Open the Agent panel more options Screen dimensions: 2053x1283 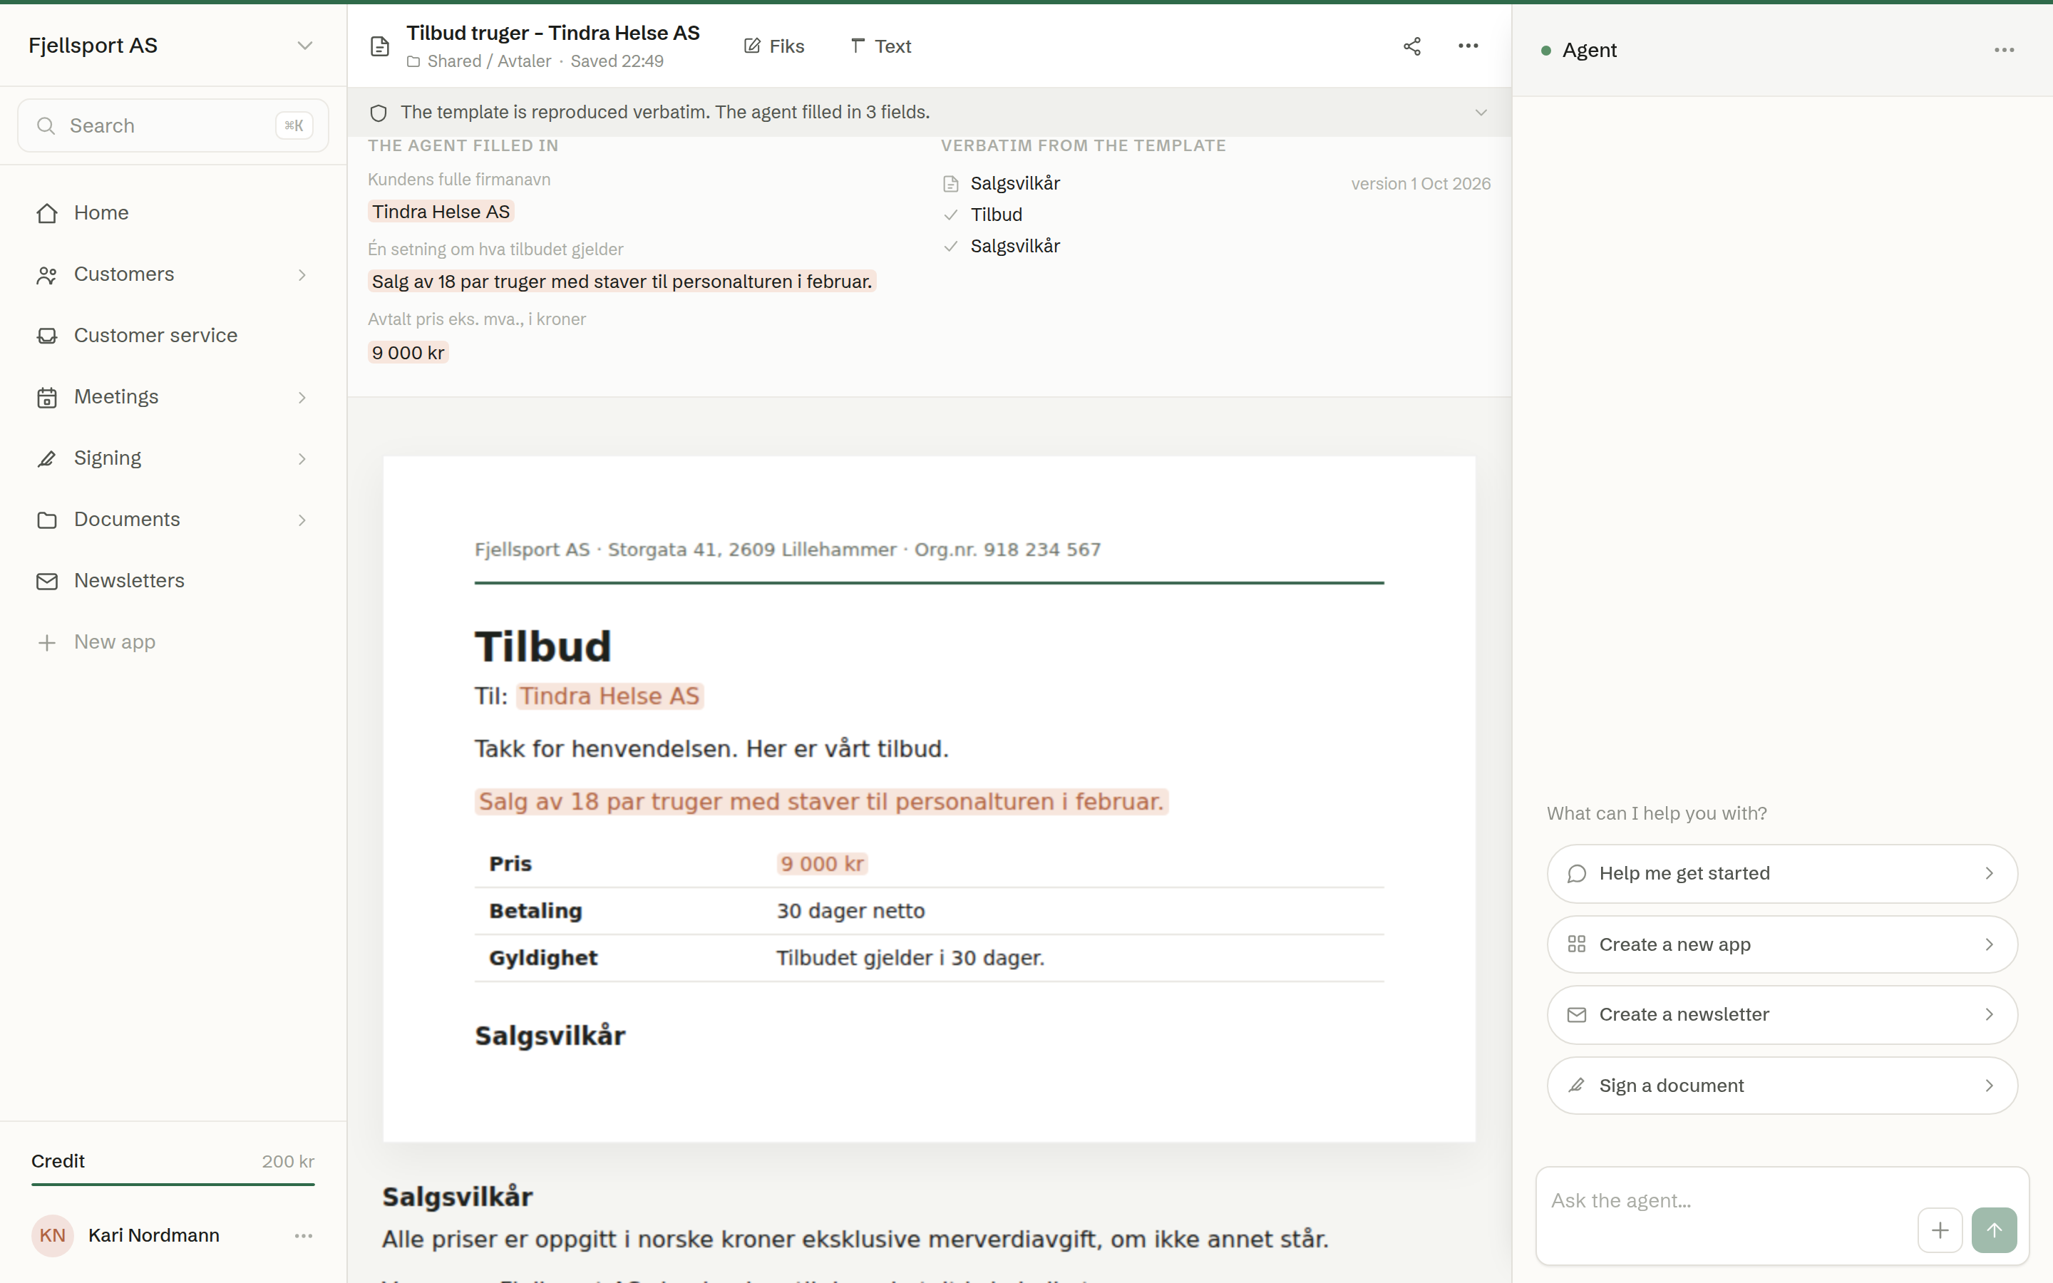click(x=2004, y=50)
